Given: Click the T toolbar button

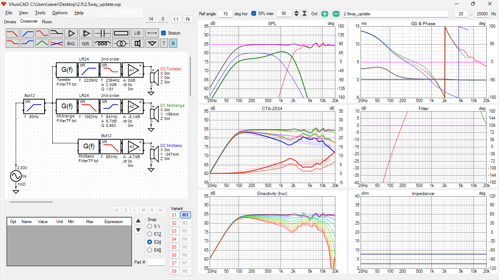Looking at the screenshot, I should tap(164, 43).
